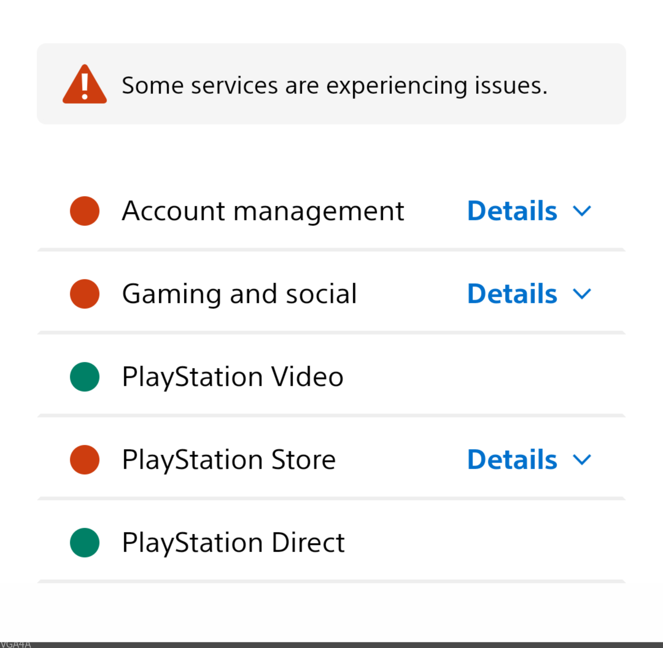The height and width of the screenshot is (648, 663).
Task: Click the 'Some services are experiencing issues' message
Action: 334,85
